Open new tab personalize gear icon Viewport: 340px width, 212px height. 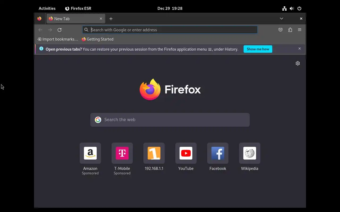point(298,63)
